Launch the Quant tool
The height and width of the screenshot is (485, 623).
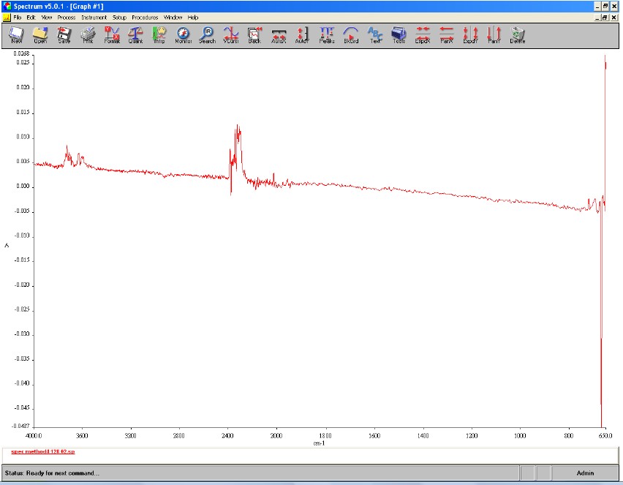[x=135, y=35]
